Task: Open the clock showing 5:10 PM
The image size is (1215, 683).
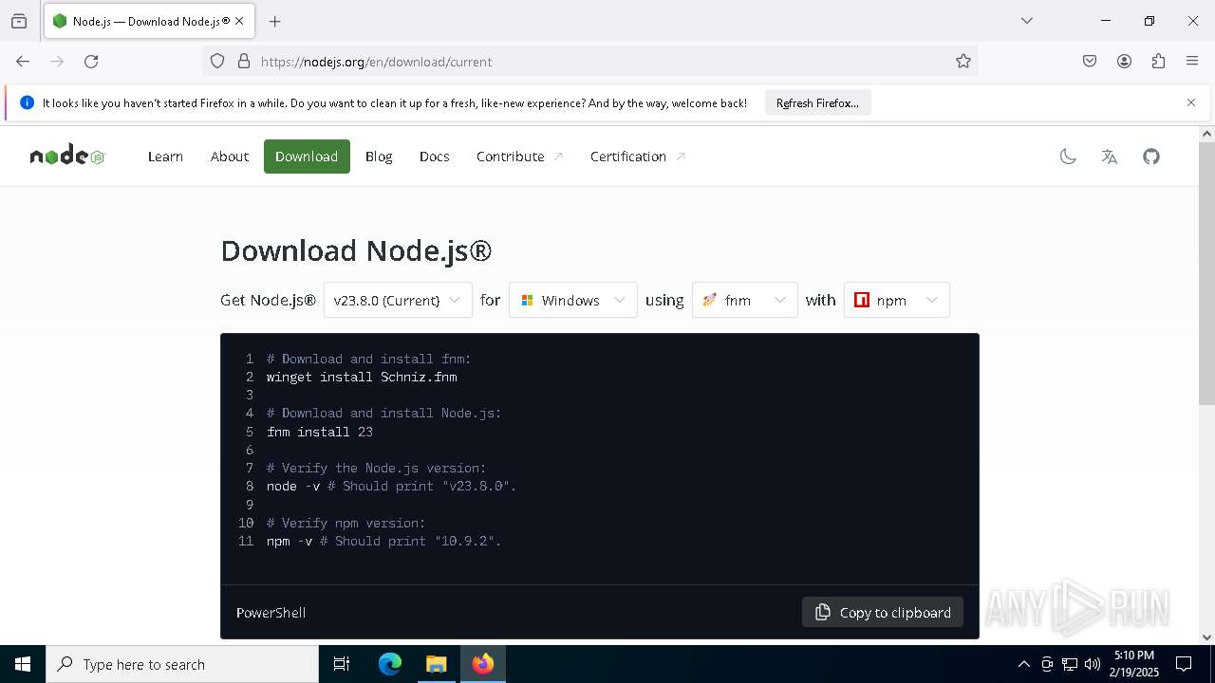Action: [1134, 664]
